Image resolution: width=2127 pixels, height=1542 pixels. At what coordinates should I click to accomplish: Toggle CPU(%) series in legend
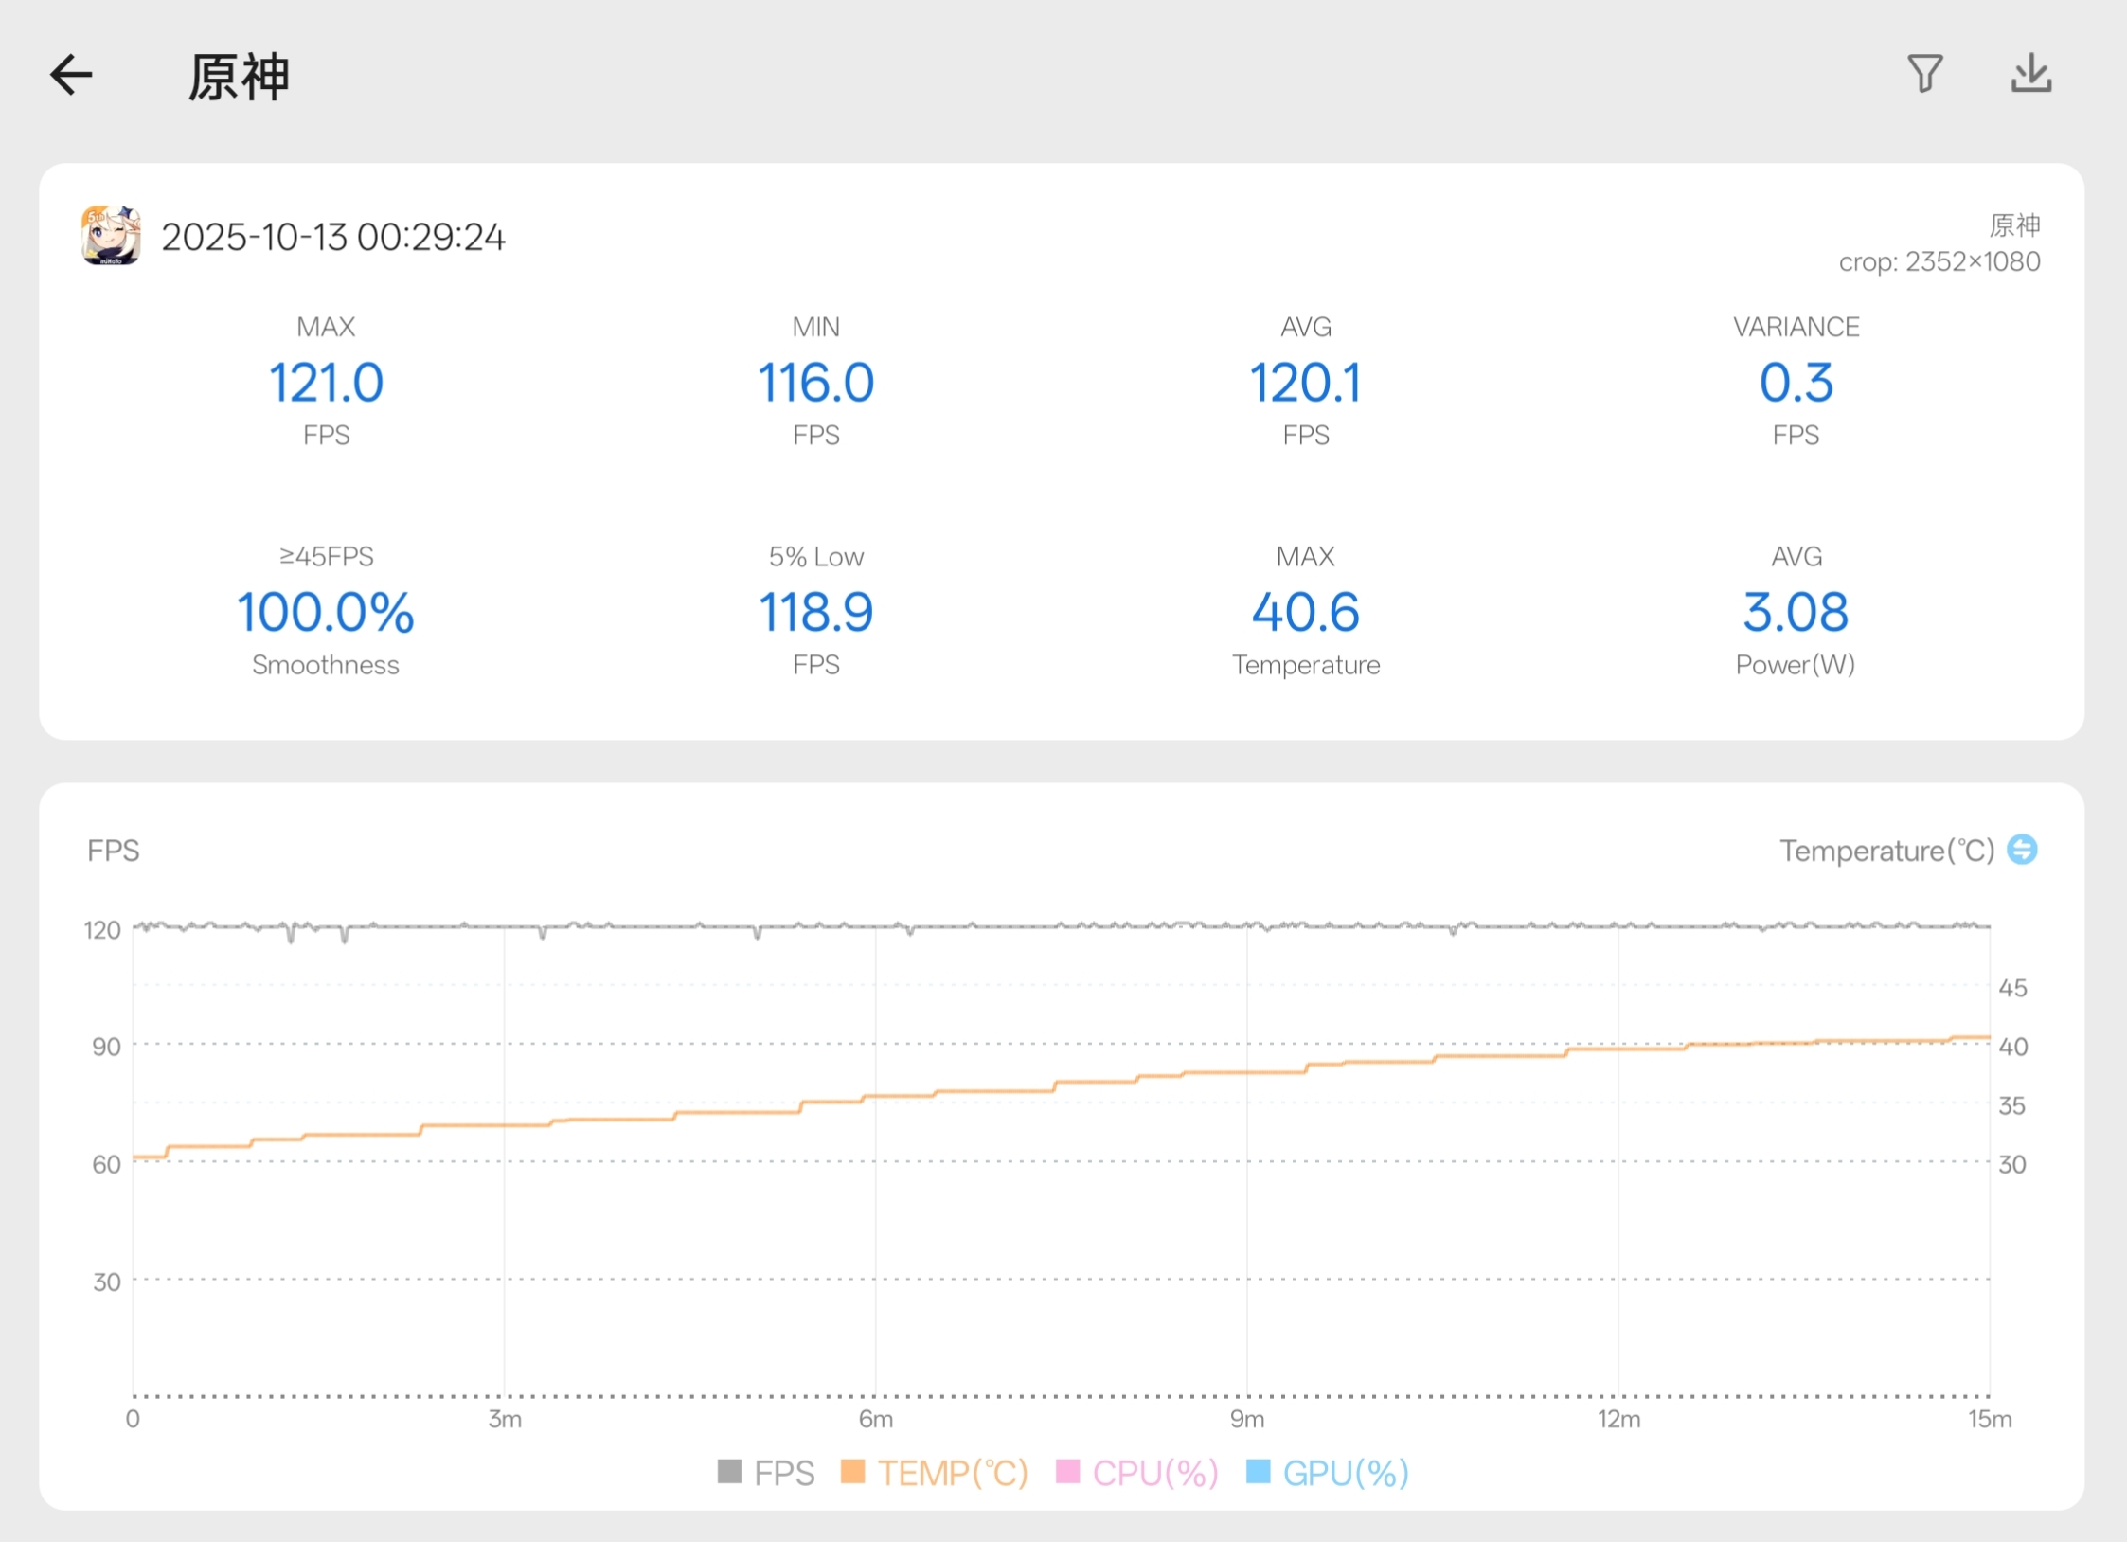pos(1137,1473)
